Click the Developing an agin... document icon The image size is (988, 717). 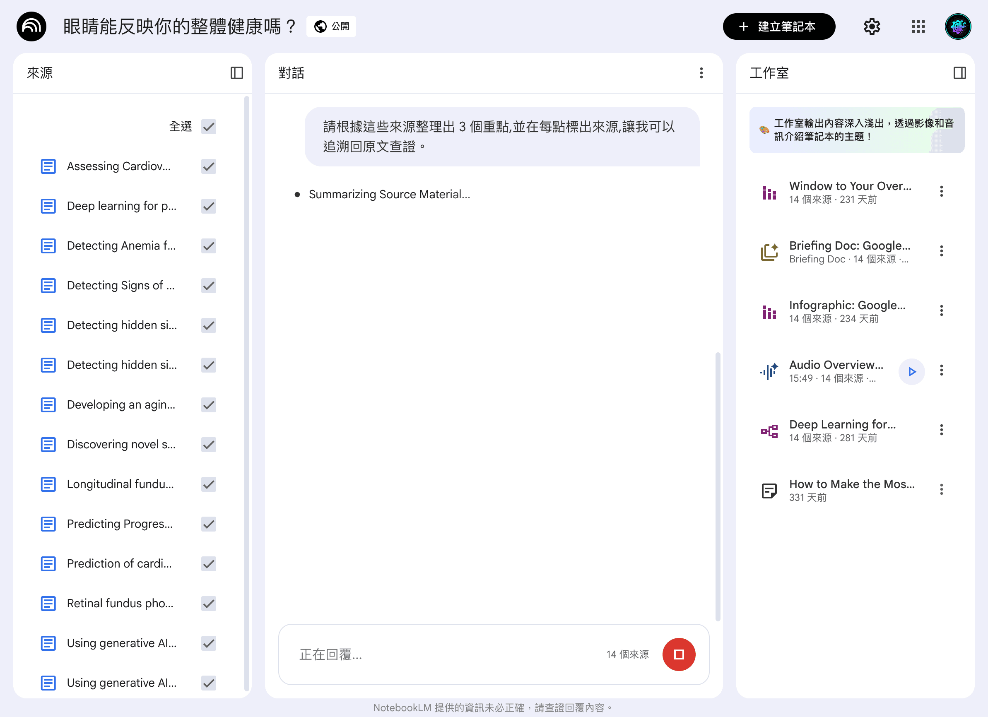click(x=48, y=405)
